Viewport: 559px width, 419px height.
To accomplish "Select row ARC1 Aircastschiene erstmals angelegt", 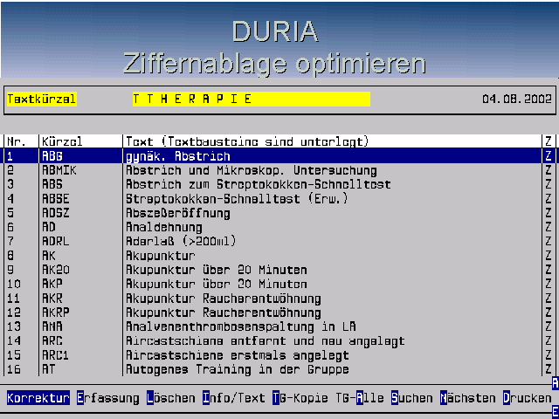I will [279, 355].
